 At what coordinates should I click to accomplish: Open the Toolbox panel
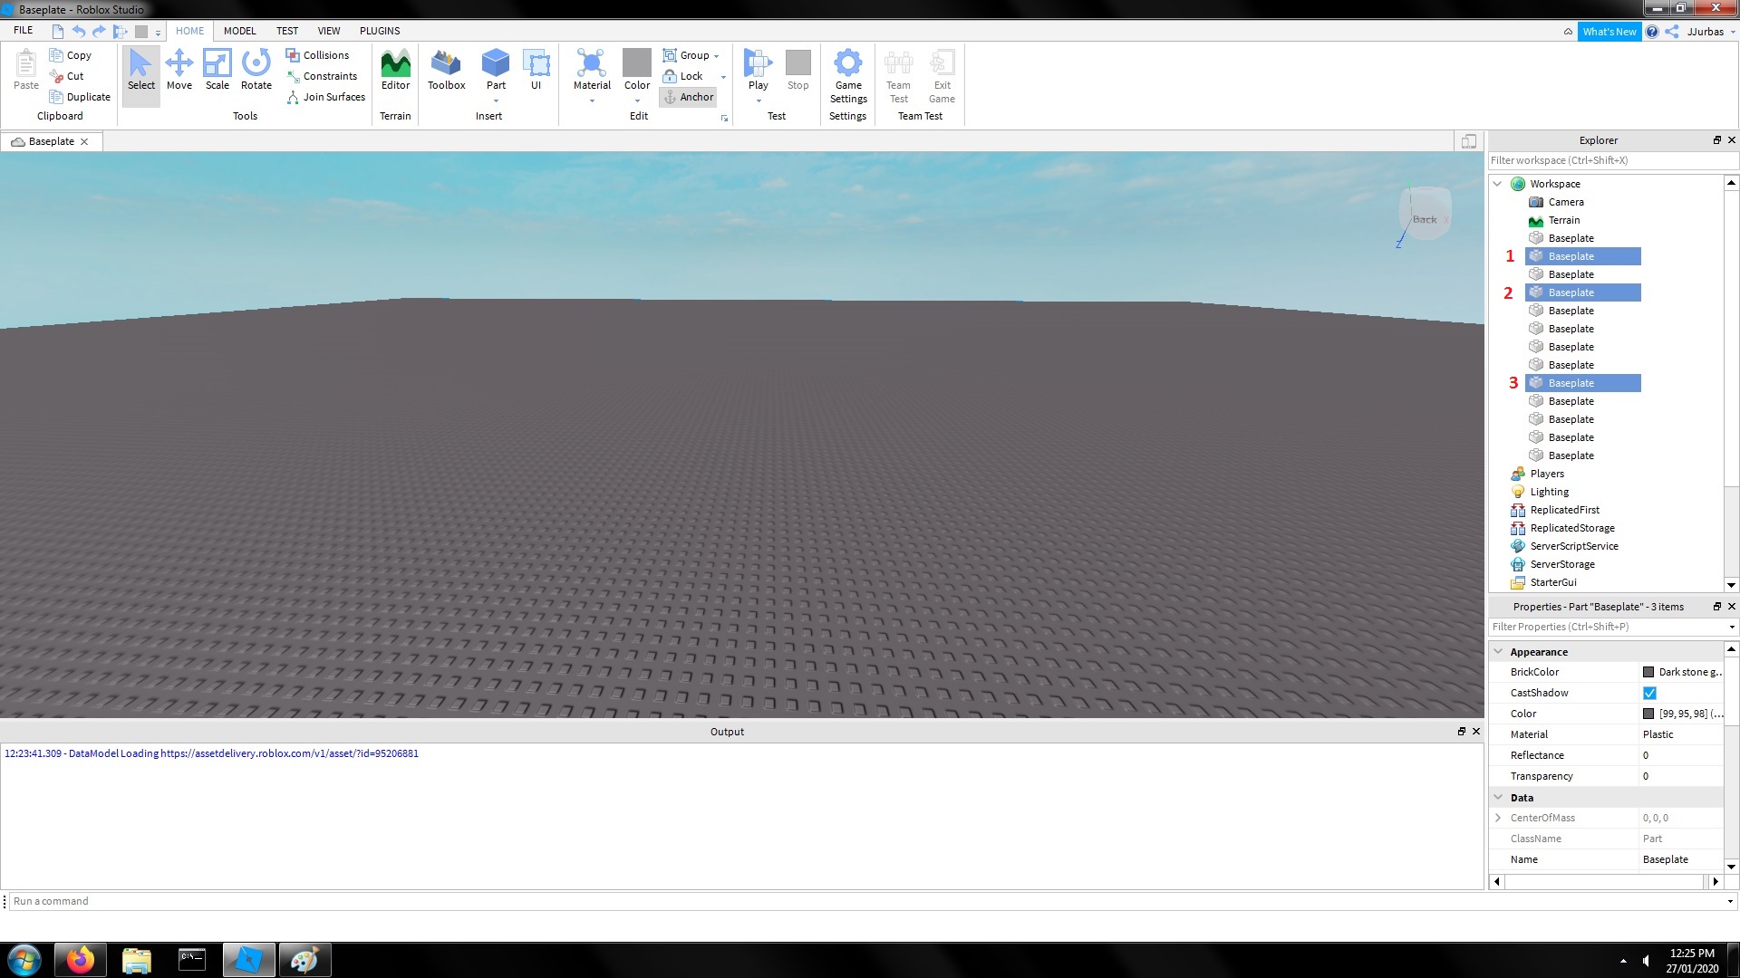[446, 71]
